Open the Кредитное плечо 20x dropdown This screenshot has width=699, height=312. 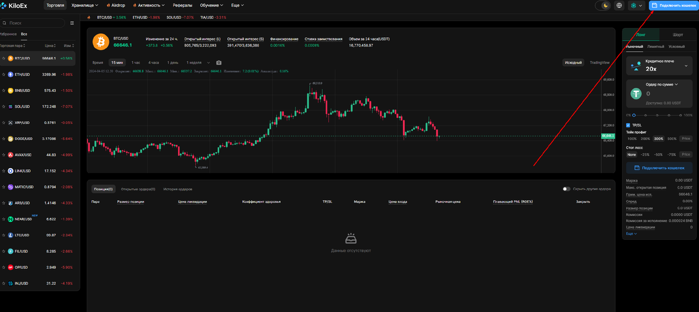coord(659,65)
